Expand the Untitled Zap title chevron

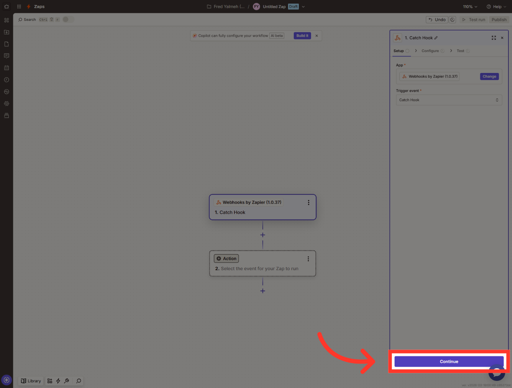(x=303, y=6)
